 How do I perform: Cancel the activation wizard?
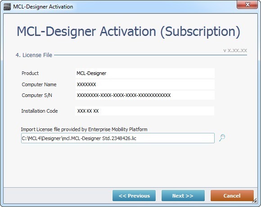point(232,195)
